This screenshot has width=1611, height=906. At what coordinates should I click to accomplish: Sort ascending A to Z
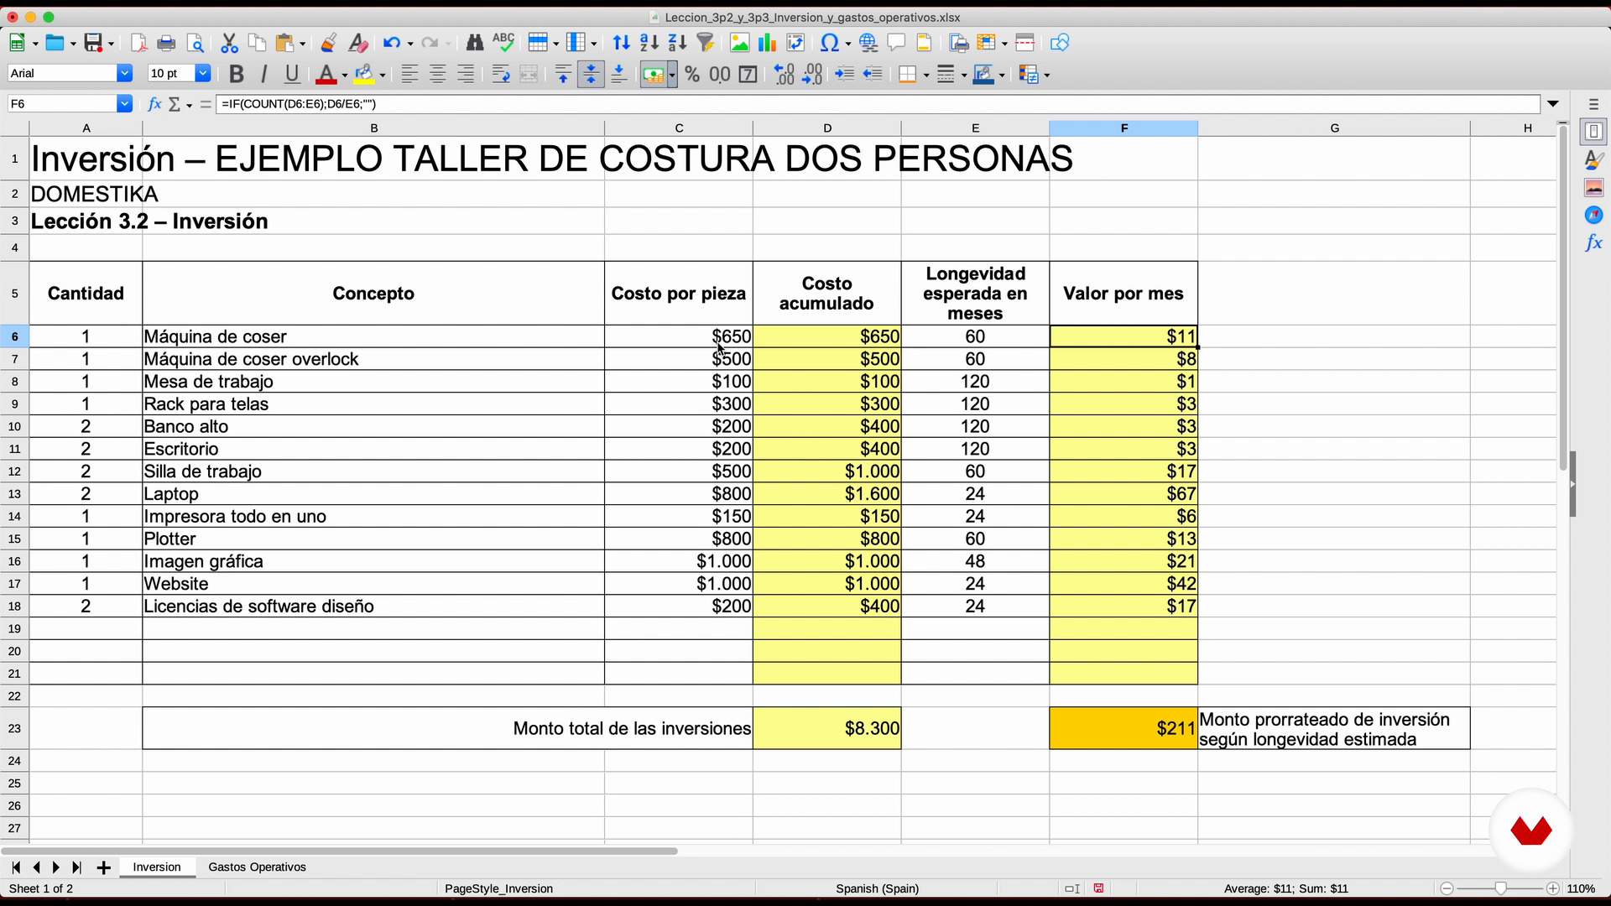pos(649,43)
